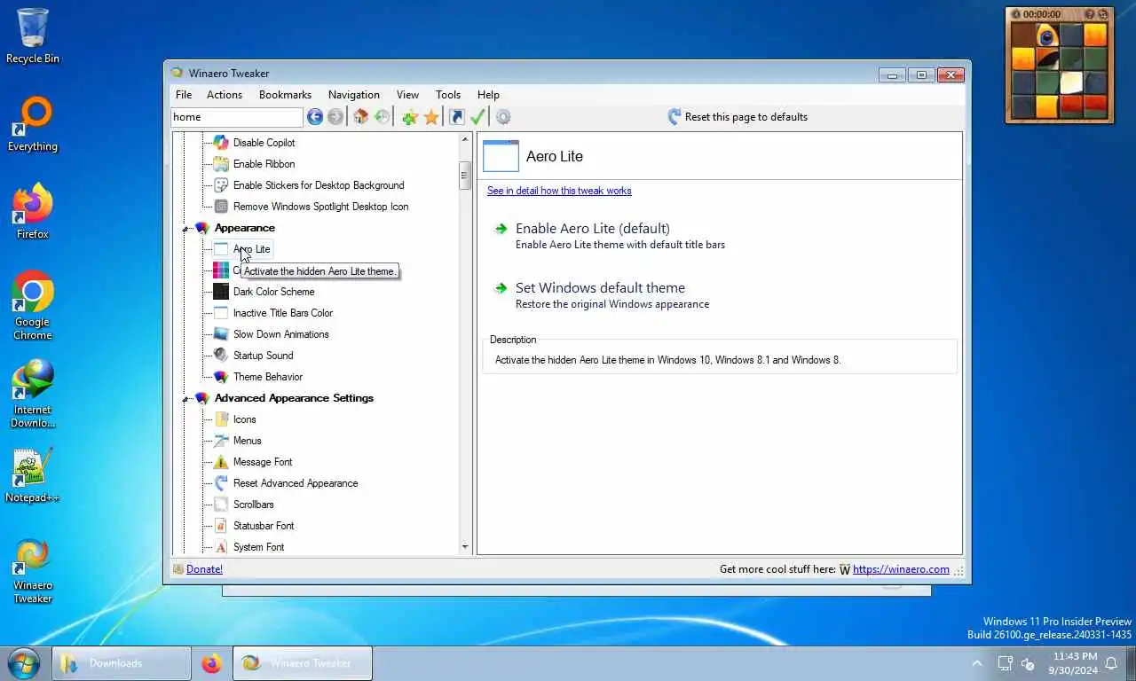Image resolution: width=1136 pixels, height=681 pixels.
Task: Click the sticker icon for Desktop Background Stickers
Action: click(x=221, y=185)
